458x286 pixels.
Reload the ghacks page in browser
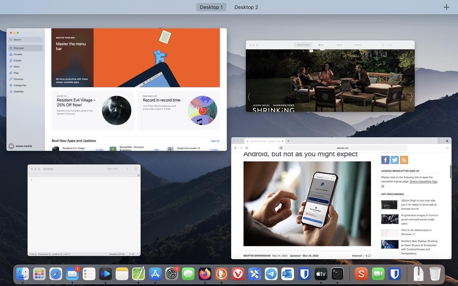[247, 148]
